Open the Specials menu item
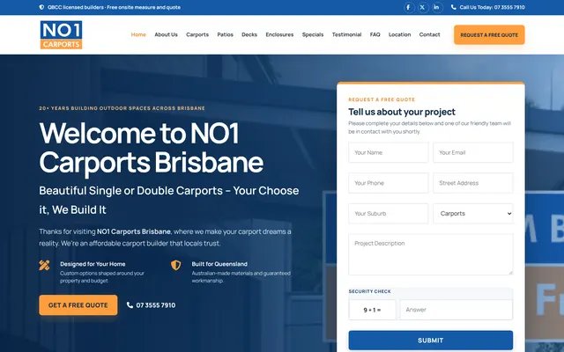Viewport: 564px width, 352px height. (313, 35)
